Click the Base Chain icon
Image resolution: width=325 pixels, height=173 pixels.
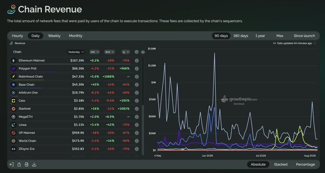[14, 85]
